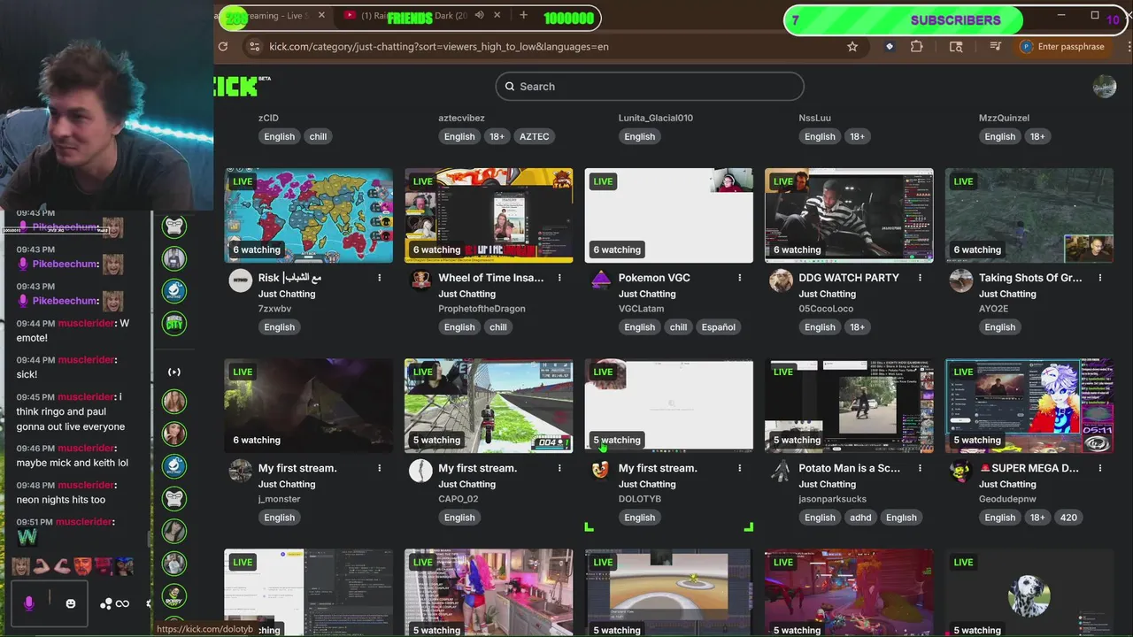This screenshot has height=637, width=1133.
Task: Open the browser extensions puzzle icon
Action: tap(917, 47)
